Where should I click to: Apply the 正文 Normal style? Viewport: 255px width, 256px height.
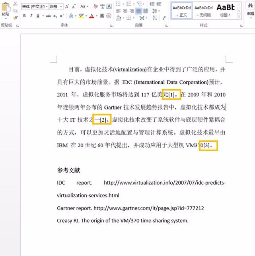click(x=182, y=11)
